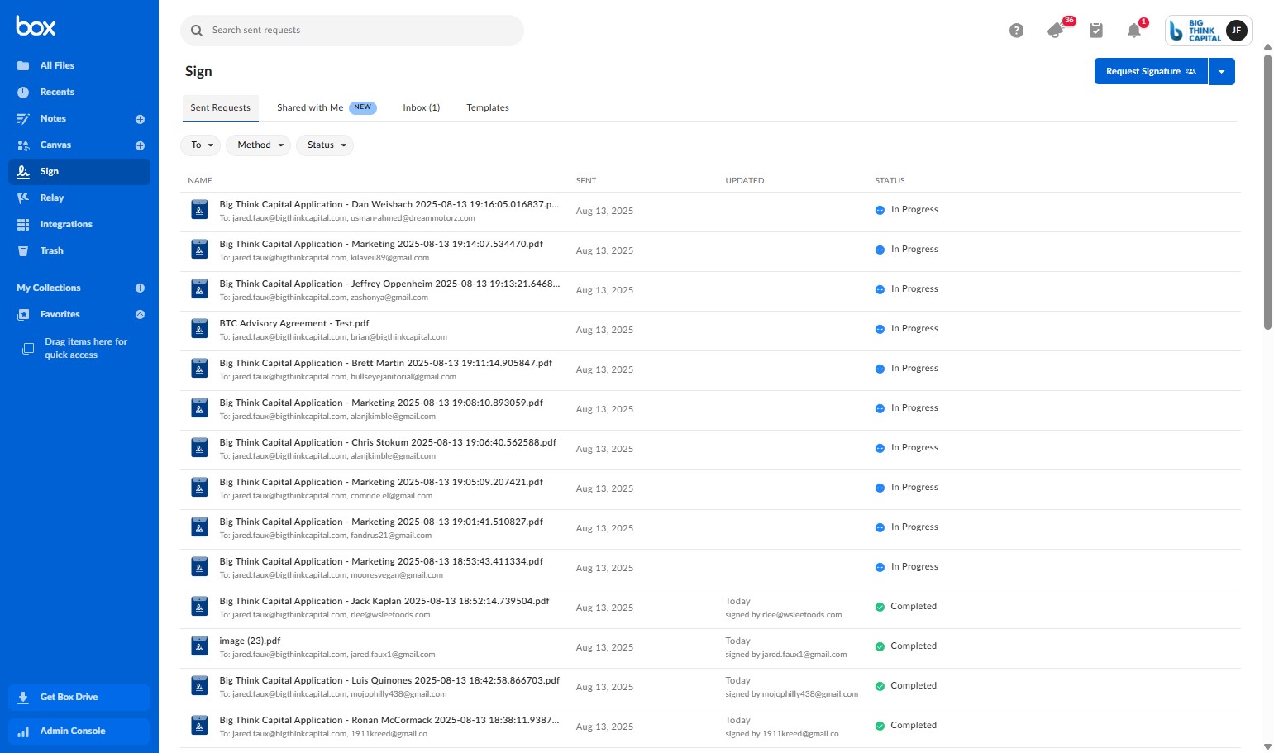Image resolution: width=1274 pixels, height=753 pixels.
Task: Click Completed status of image (23).pdf
Action: [x=906, y=646]
